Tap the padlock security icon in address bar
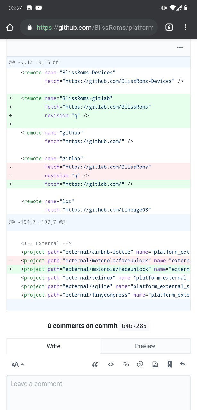Image resolution: width=197 pixels, height=410 pixels. point(30,28)
